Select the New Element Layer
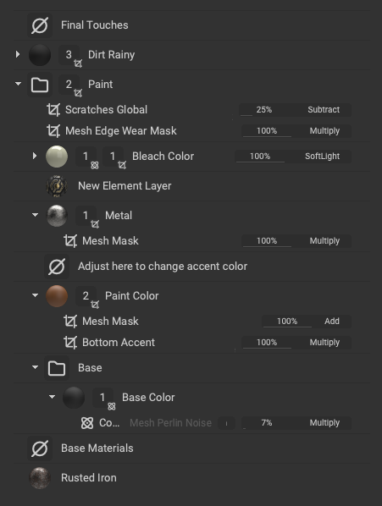The height and width of the screenshot is (506, 382). (x=125, y=186)
